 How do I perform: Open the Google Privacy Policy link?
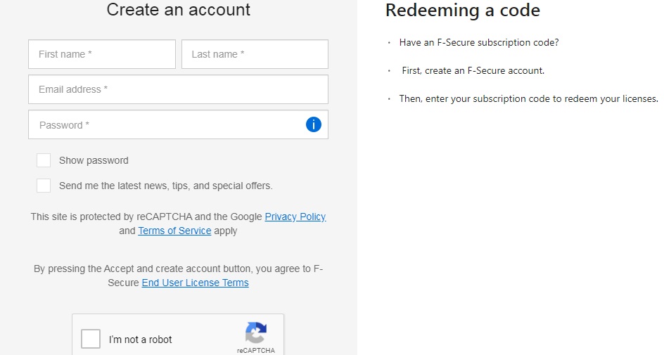295,217
